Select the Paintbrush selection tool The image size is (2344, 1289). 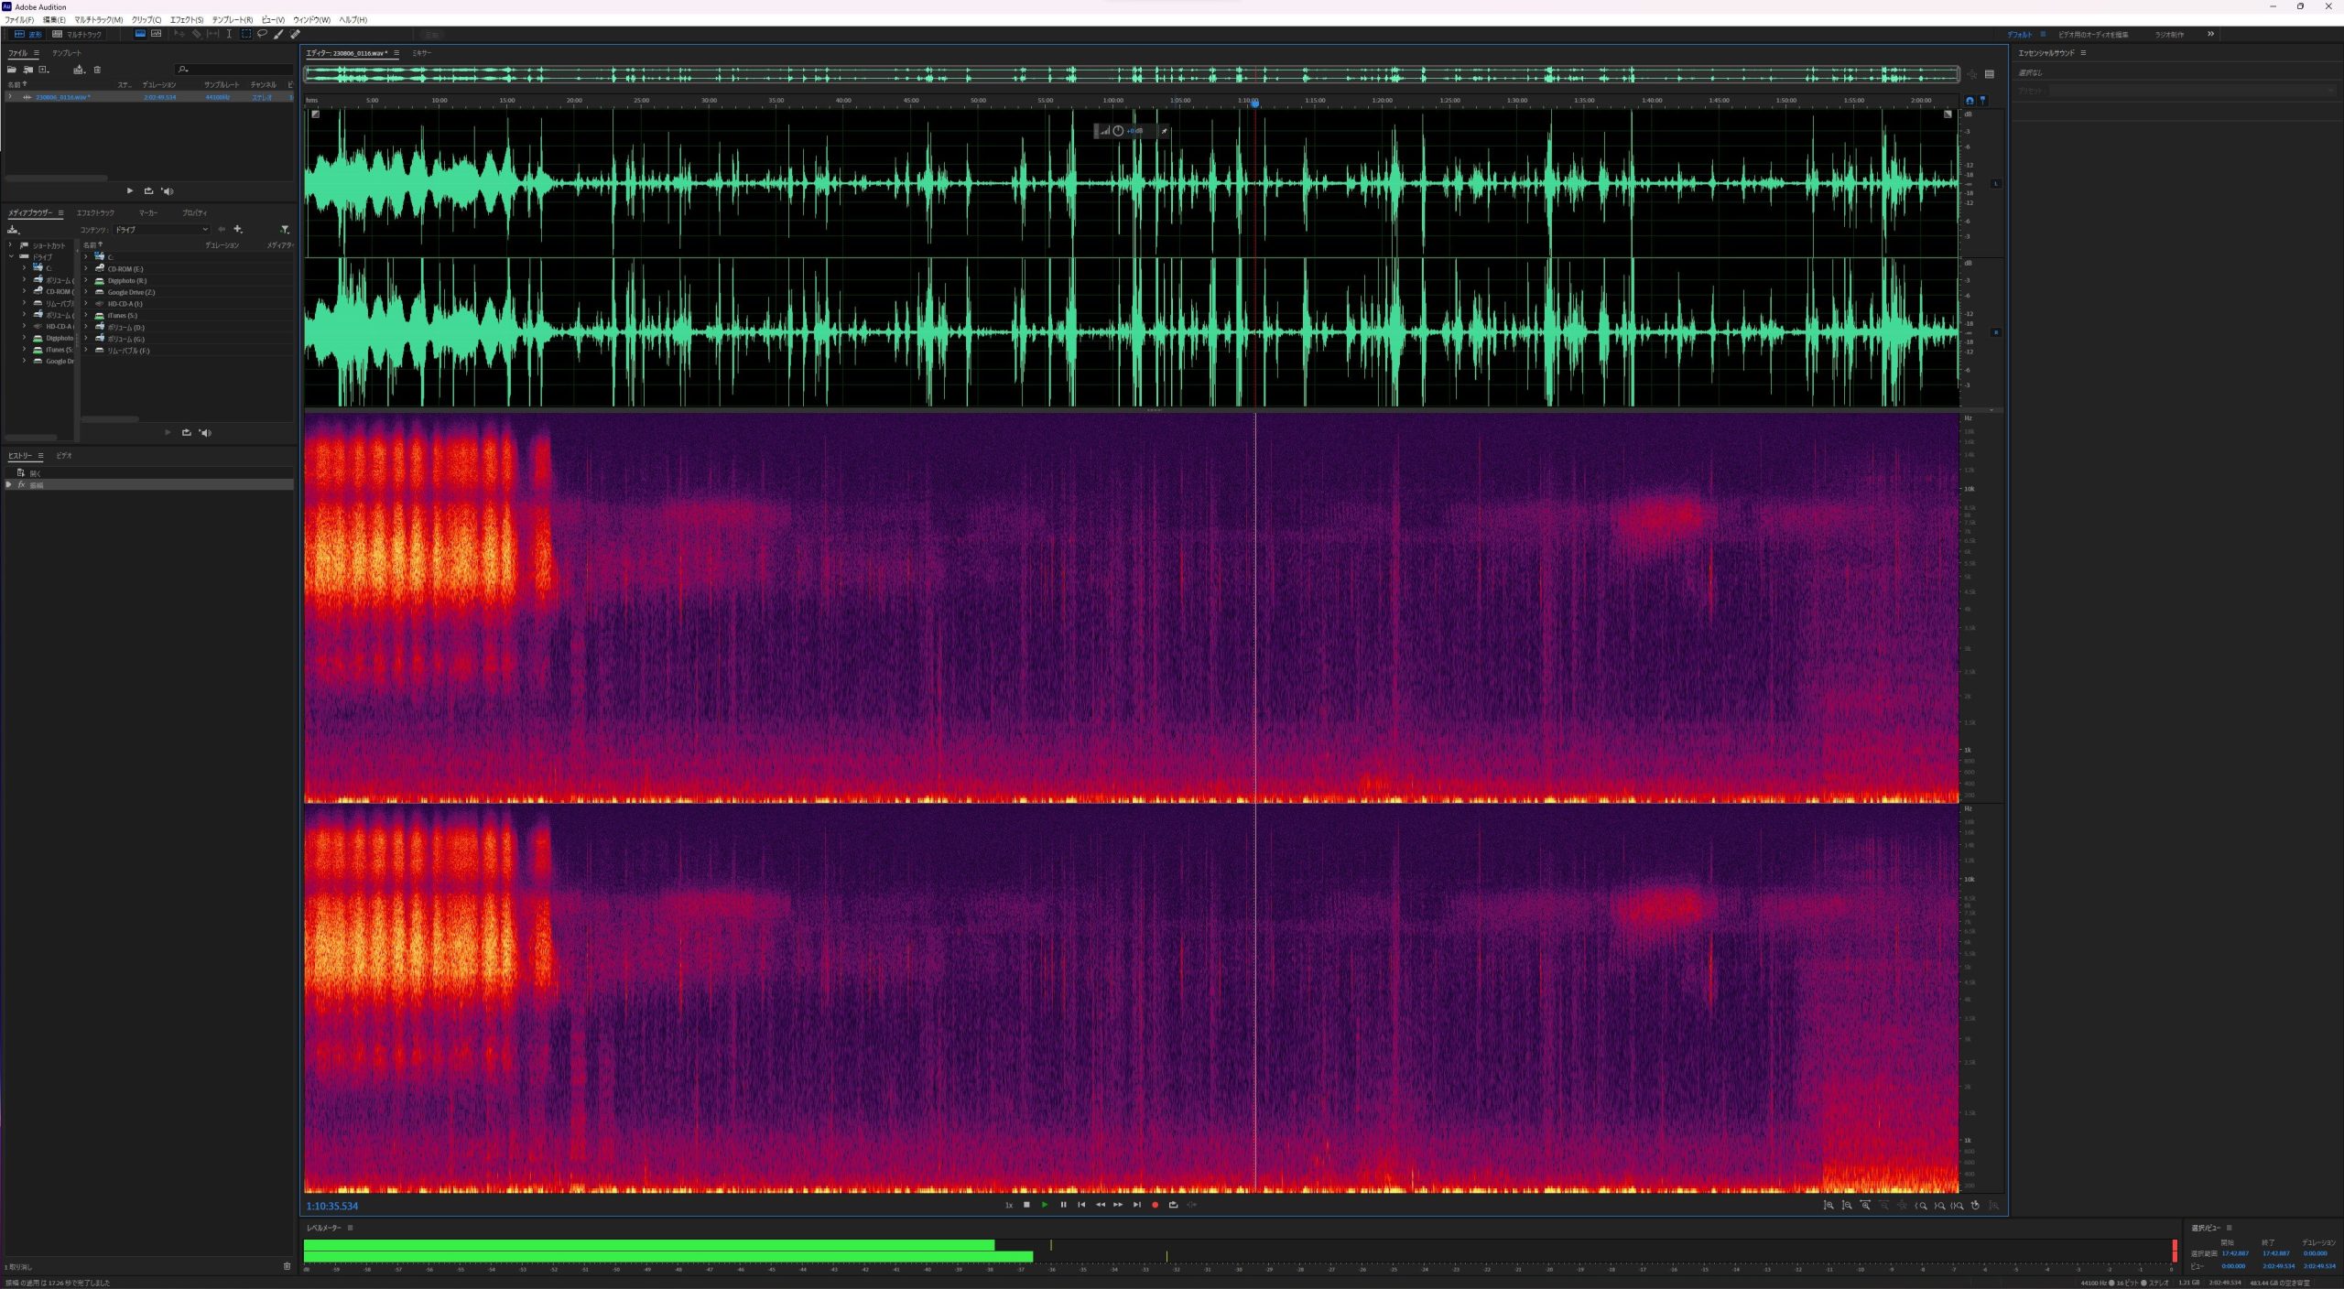point(278,34)
